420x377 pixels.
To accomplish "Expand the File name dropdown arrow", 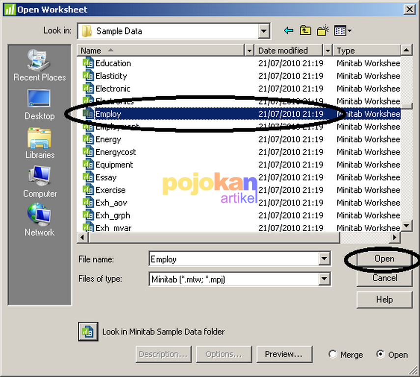I will (x=324, y=259).
